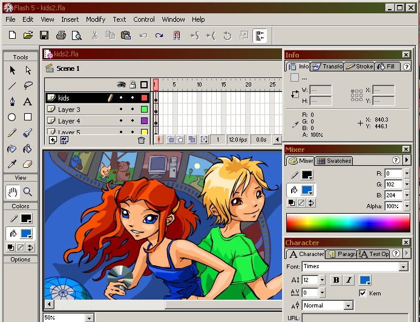
Task: Open the stage zoom percentage dropdown
Action: click(x=89, y=318)
